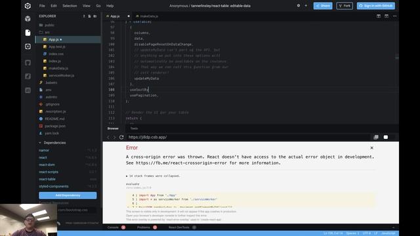
Task: Open the GitHub panel in sidebar
Action: [28, 63]
